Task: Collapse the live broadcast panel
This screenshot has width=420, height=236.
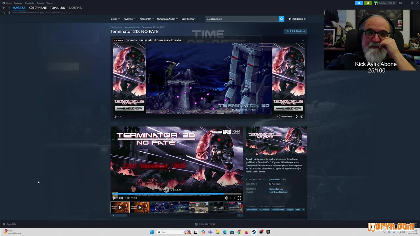Action: point(303,40)
